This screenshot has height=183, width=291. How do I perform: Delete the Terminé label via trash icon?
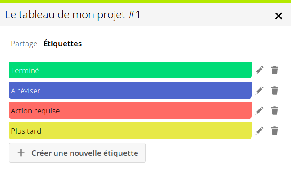pyautogui.click(x=275, y=70)
